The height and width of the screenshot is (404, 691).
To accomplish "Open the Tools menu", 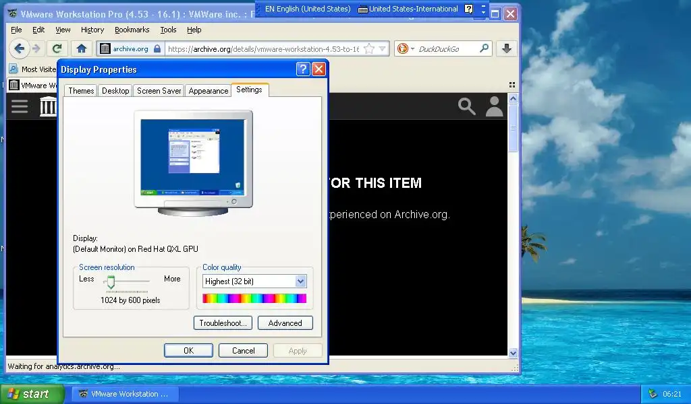I will click(168, 30).
